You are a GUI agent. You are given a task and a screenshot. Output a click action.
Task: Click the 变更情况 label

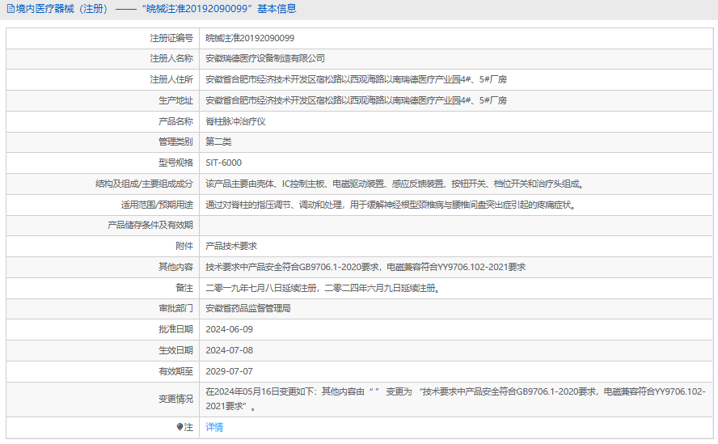click(175, 399)
